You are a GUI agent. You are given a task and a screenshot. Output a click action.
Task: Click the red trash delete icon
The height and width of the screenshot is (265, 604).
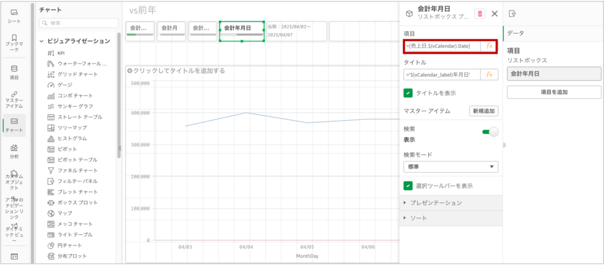(x=480, y=14)
